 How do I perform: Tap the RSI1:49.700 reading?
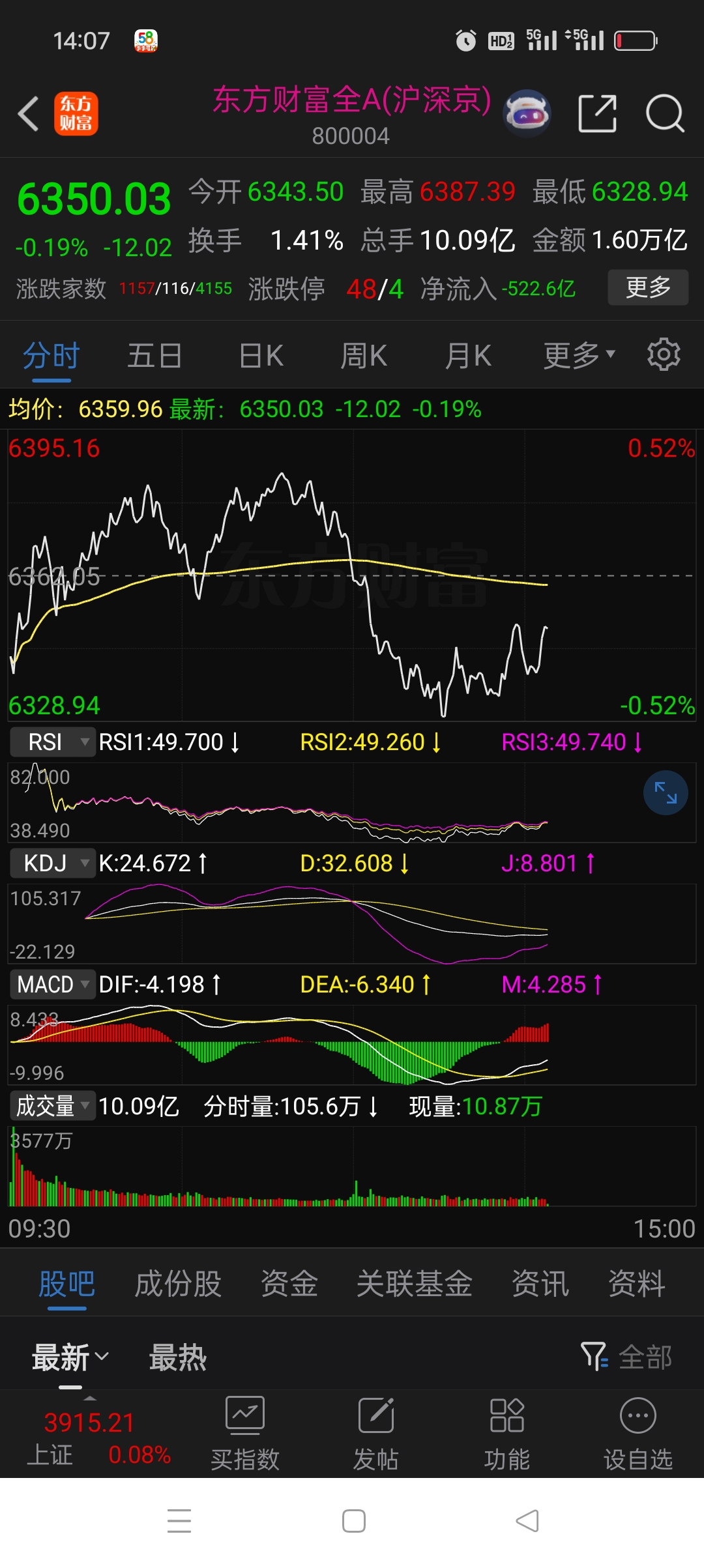point(169,742)
